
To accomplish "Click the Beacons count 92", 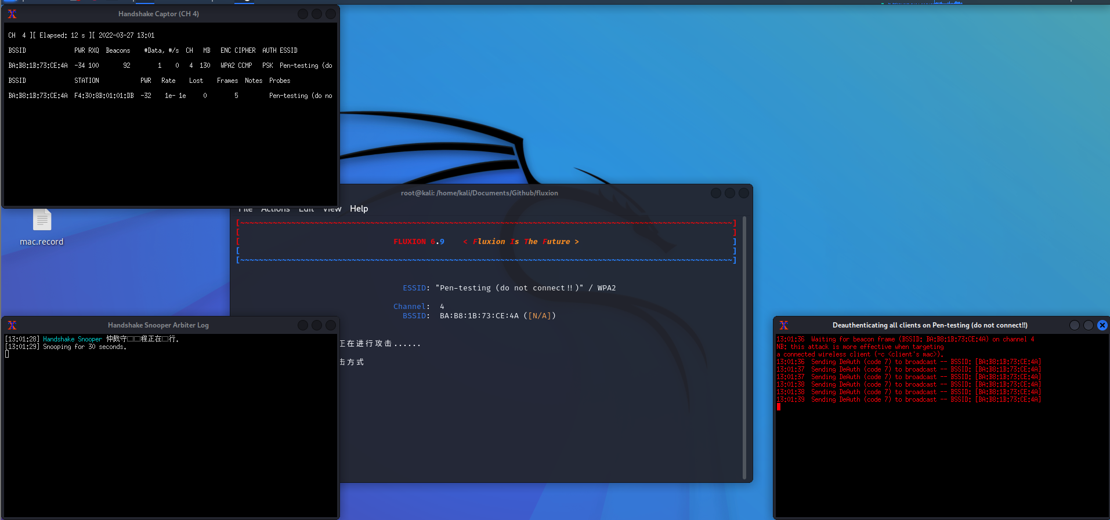I will (126, 66).
